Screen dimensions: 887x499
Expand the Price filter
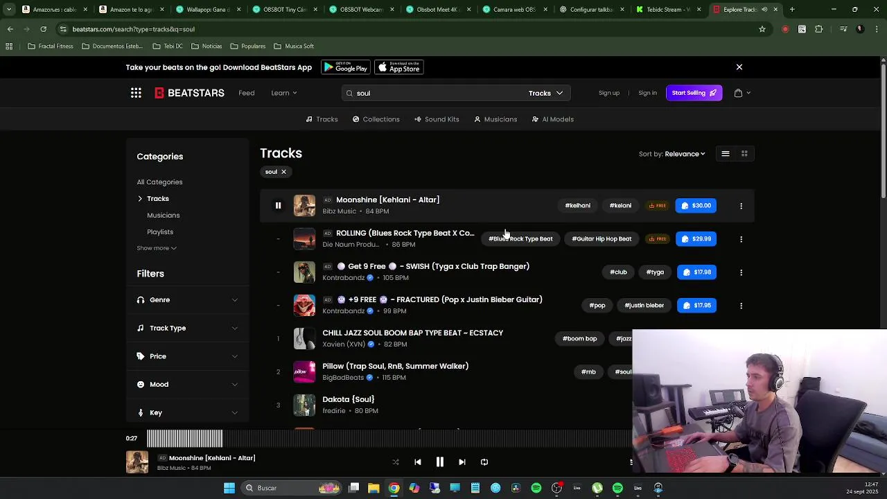tap(187, 356)
